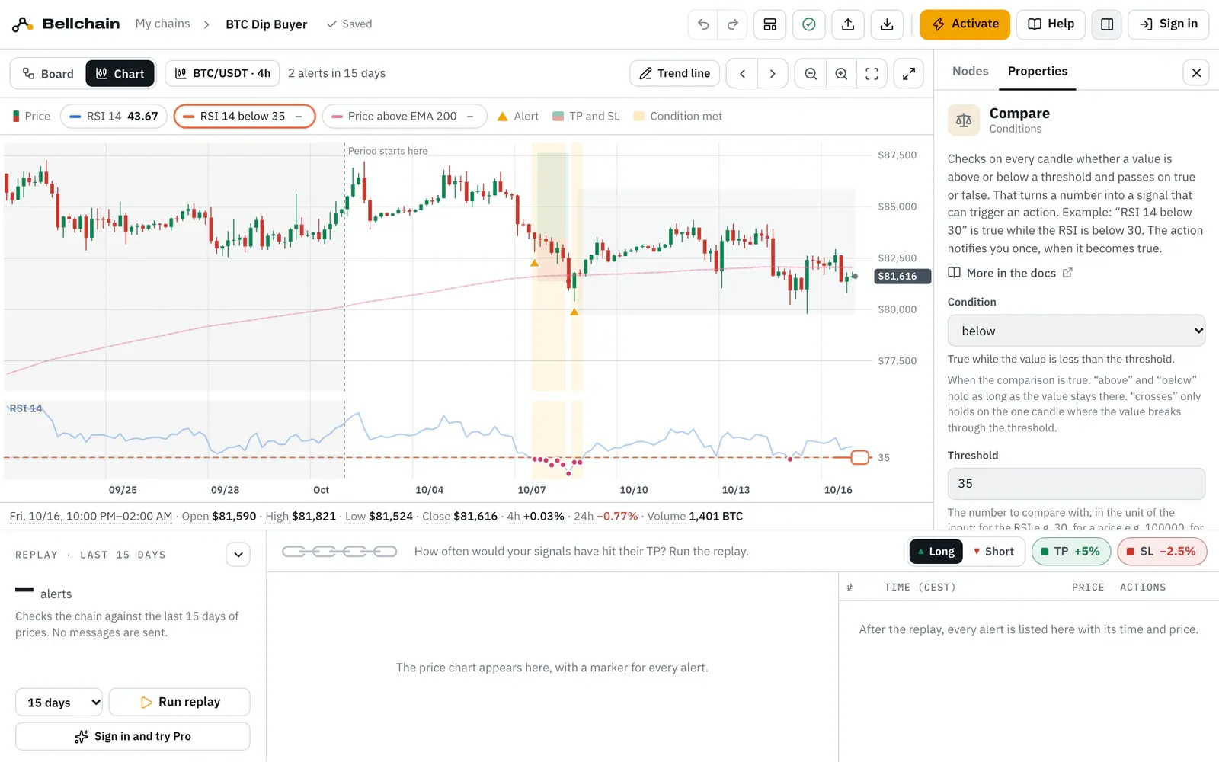The width and height of the screenshot is (1219, 762).
Task: Fit chart to view
Action: click(x=872, y=74)
